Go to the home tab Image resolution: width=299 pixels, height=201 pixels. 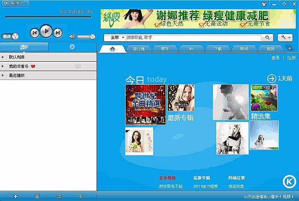pos(113,49)
